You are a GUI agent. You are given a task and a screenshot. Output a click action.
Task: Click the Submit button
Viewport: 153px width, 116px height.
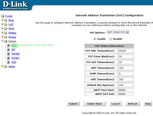coord(73,104)
